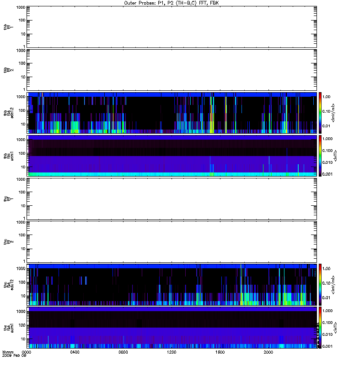Click the "100" y-tick of thb fff 1 panel

pos(22,20)
